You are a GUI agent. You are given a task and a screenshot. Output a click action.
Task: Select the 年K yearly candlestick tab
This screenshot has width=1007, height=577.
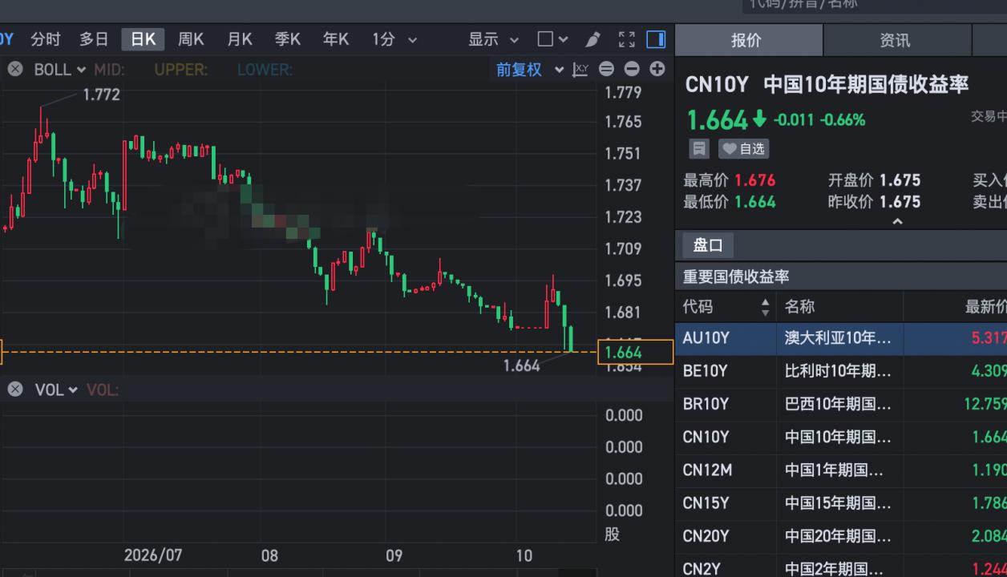[x=335, y=39]
